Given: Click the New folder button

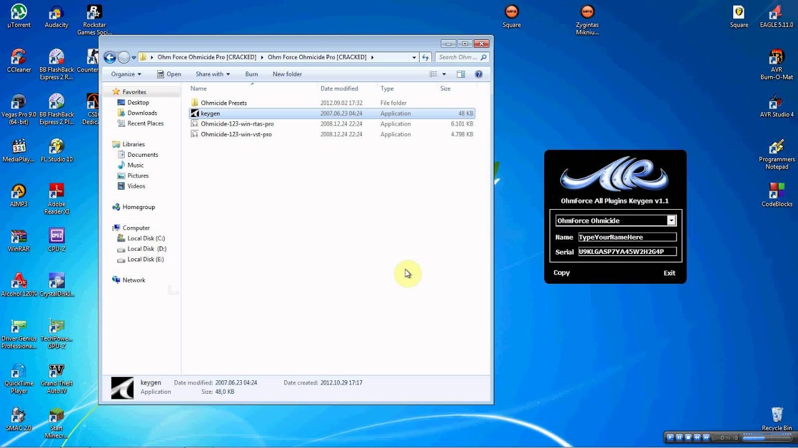Looking at the screenshot, I should [287, 74].
